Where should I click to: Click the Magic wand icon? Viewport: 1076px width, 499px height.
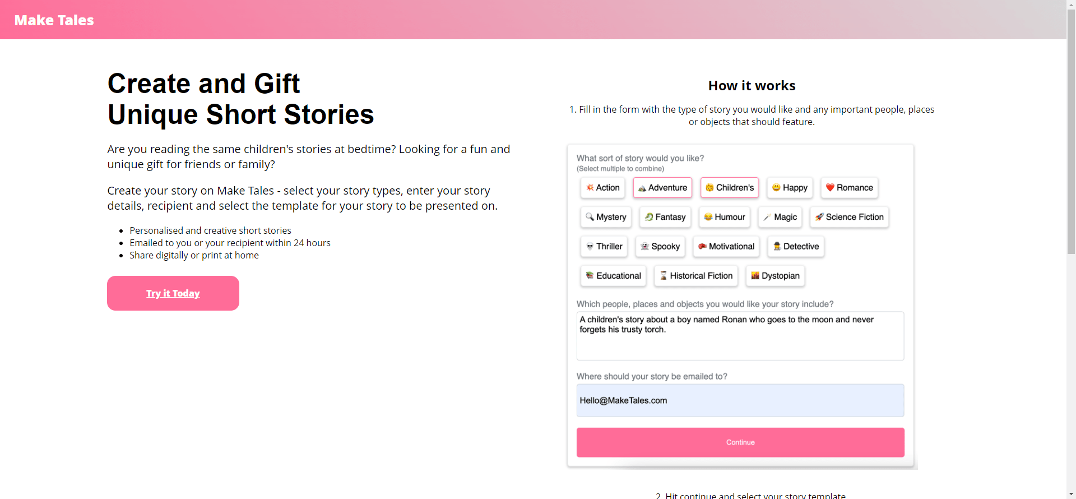point(767,217)
